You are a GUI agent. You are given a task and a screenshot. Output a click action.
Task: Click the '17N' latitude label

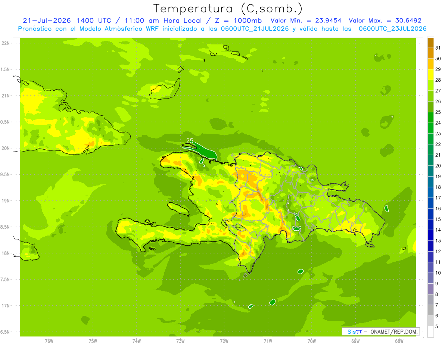tap(5, 306)
